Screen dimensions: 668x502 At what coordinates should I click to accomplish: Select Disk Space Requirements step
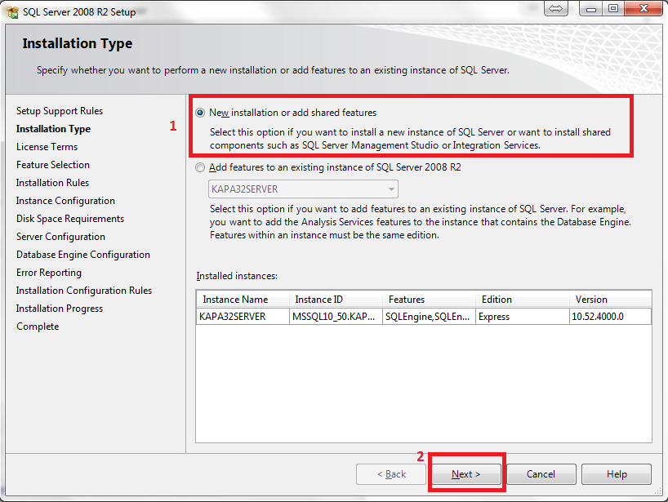(x=70, y=219)
